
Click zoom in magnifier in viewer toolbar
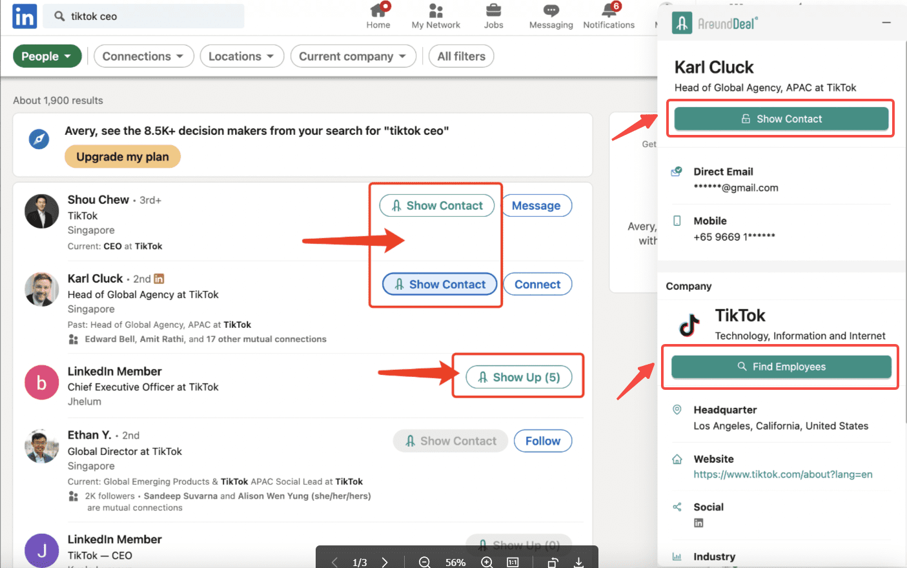click(x=487, y=562)
